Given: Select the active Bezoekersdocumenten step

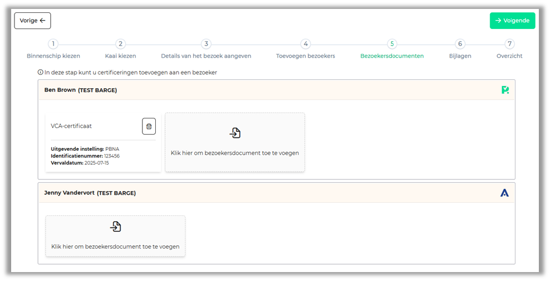Looking at the screenshot, I should click(x=392, y=44).
